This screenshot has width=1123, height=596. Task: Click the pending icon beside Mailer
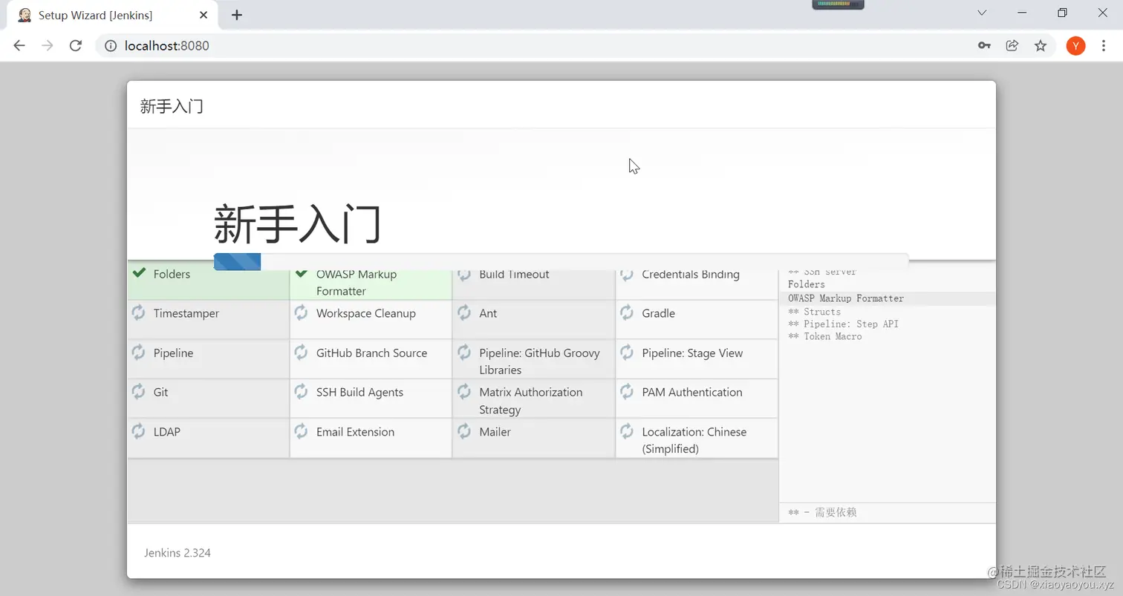[464, 430]
